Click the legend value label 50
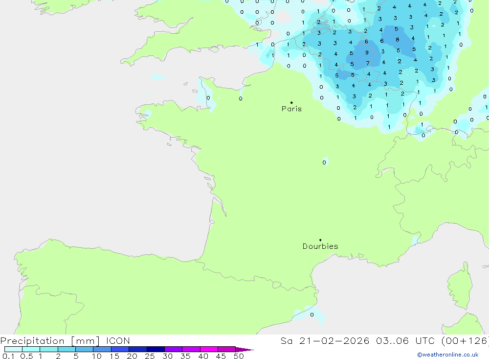Image resolution: width=489 pixels, height=359 pixels. [239, 356]
